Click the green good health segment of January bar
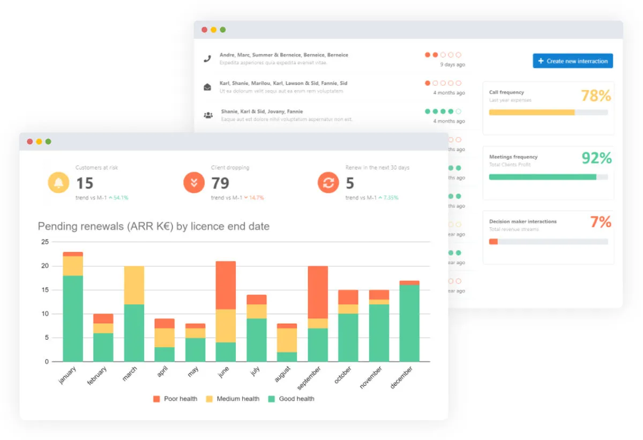This screenshot has width=643, height=440. click(73, 318)
